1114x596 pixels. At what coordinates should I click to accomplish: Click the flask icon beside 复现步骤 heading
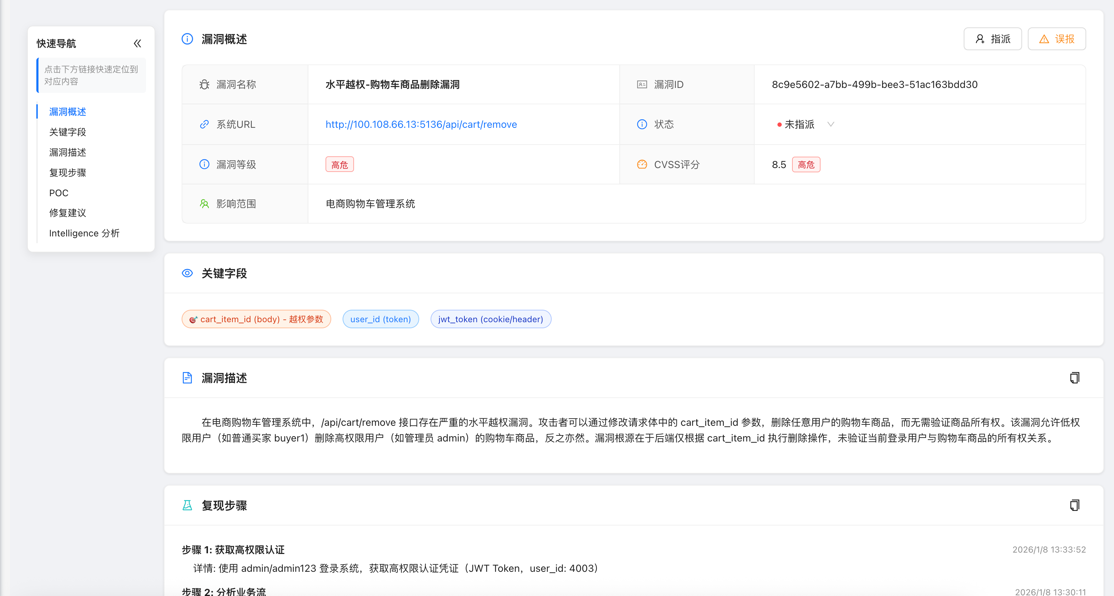[187, 505]
